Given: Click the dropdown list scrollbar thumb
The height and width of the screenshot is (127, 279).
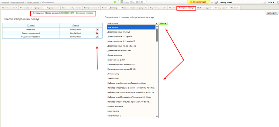Looking at the screenshot, I should coord(157,35).
